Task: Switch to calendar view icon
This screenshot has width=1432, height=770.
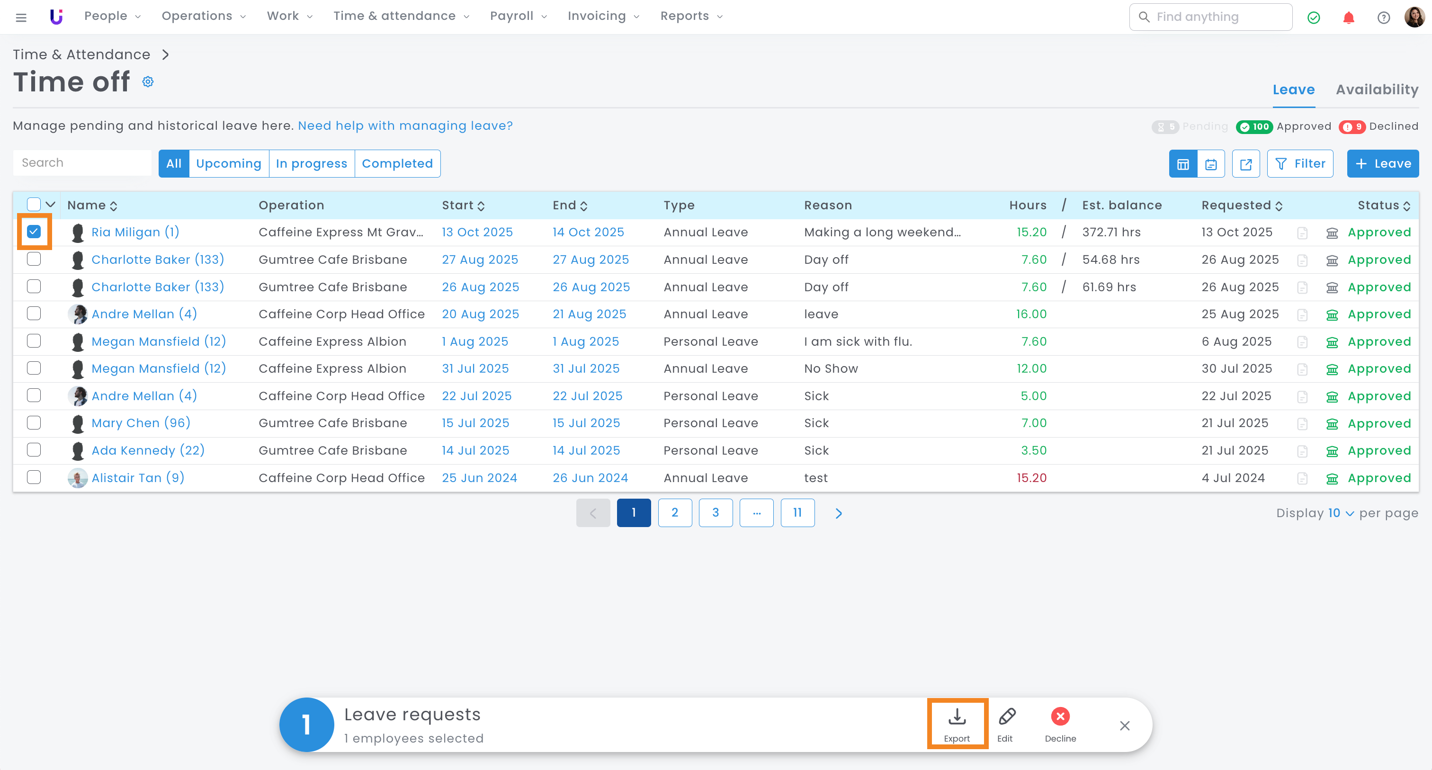Action: click(1211, 164)
